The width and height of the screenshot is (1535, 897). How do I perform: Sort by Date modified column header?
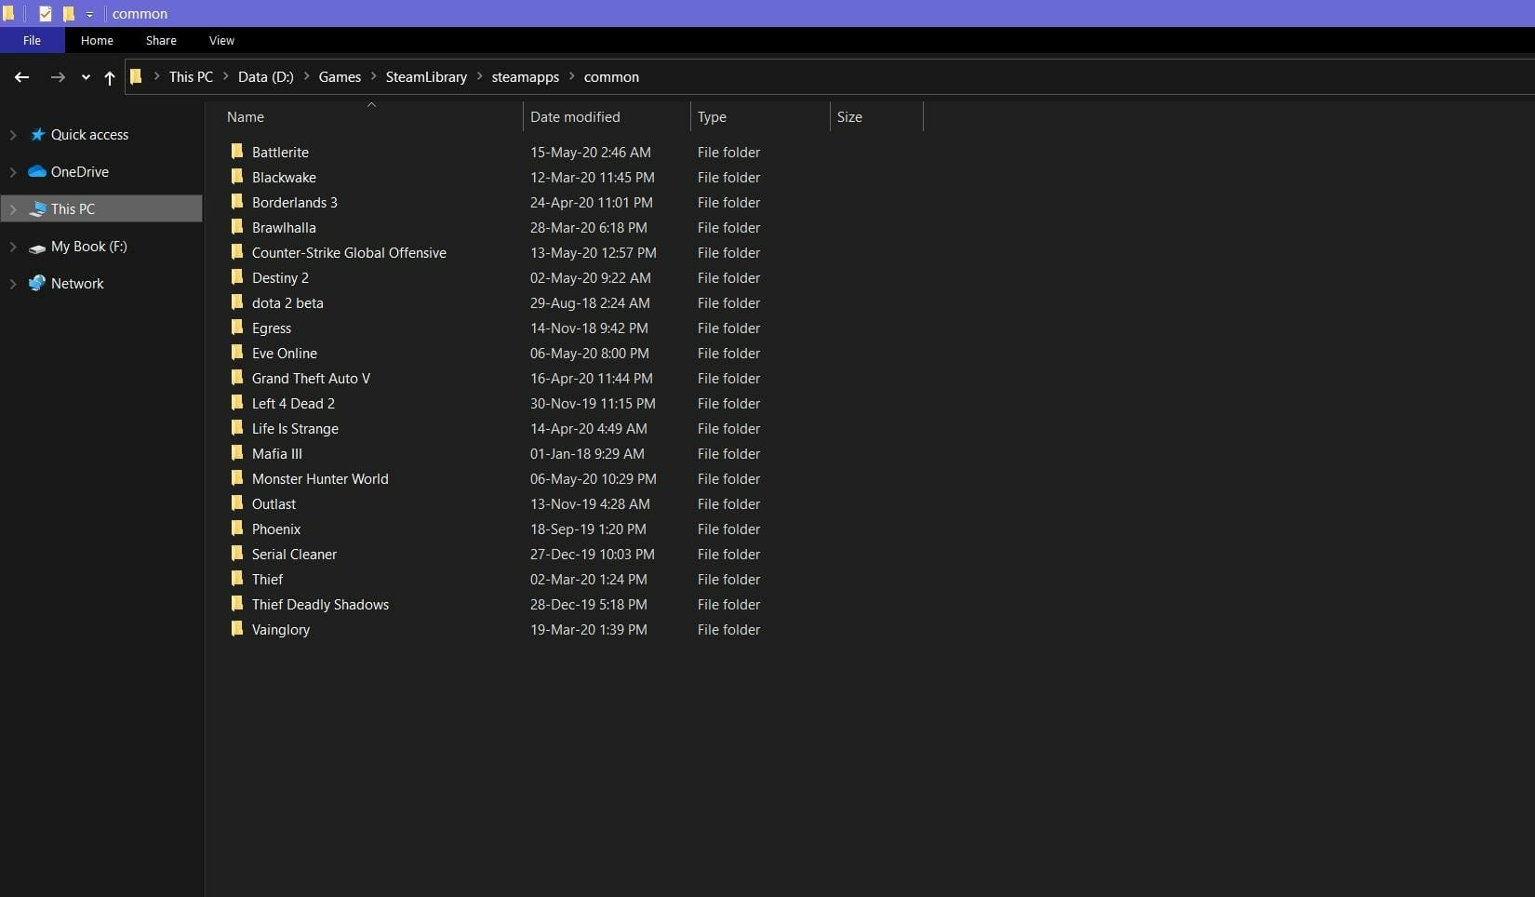tap(575, 116)
